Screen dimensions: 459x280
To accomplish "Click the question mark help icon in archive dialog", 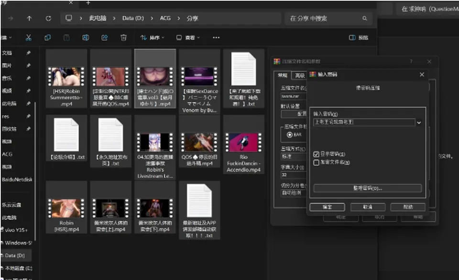I will click(411, 62).
